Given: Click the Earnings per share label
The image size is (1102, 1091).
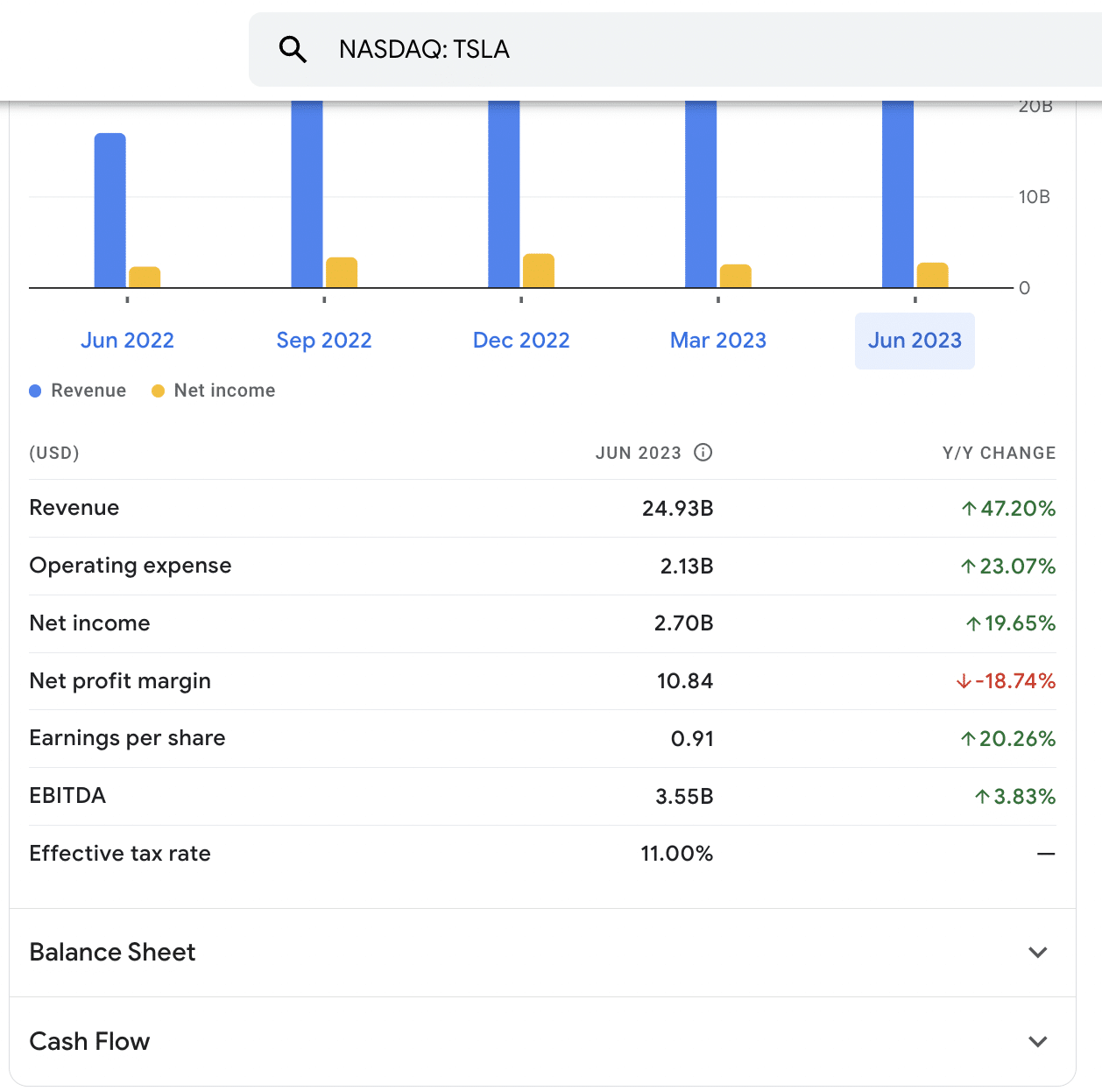Looking at the screenshot, I should [127, 738].
